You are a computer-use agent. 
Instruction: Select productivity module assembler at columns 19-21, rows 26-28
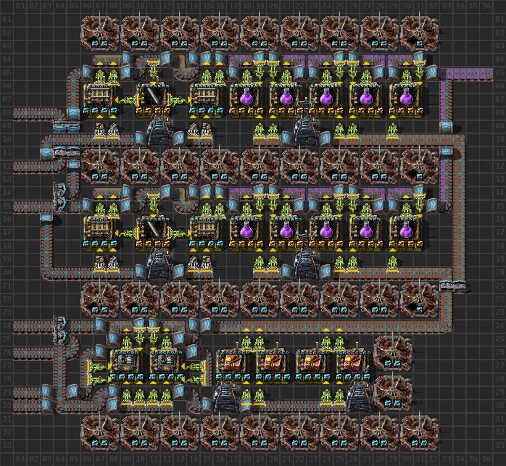(273, 365)
